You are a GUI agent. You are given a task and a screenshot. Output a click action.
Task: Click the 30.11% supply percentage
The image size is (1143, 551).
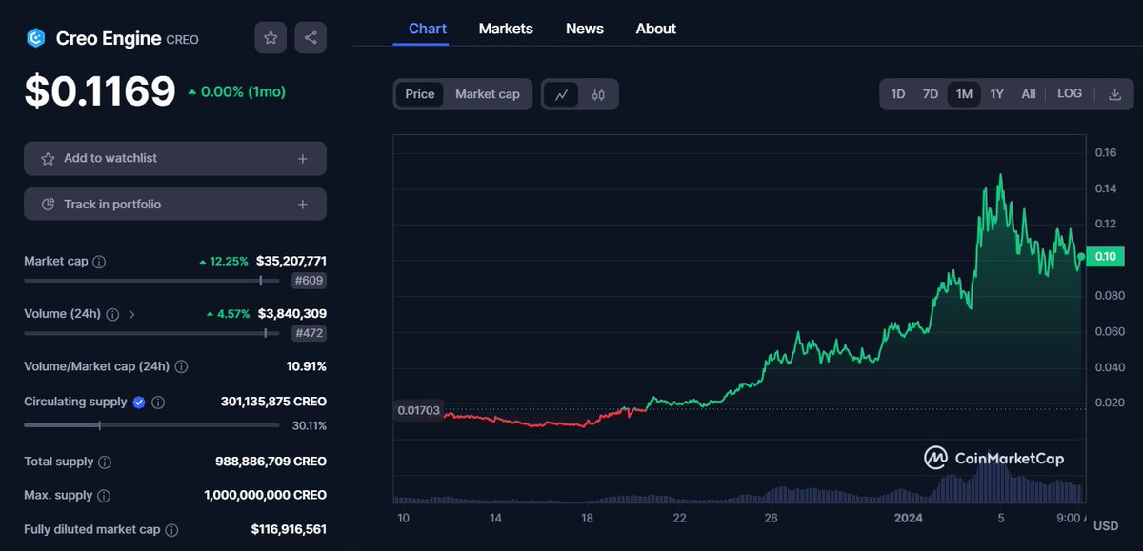308,425
